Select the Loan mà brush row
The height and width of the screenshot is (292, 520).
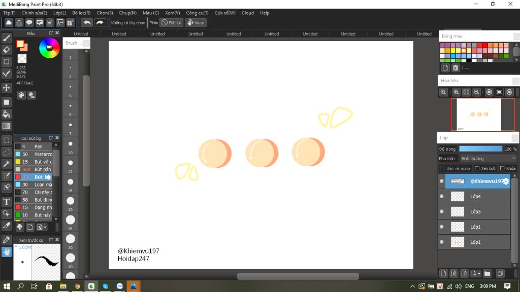(34, 185)
